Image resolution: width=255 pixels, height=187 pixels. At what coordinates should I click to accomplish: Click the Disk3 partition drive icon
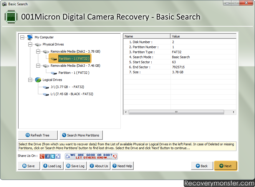[54, 73]
